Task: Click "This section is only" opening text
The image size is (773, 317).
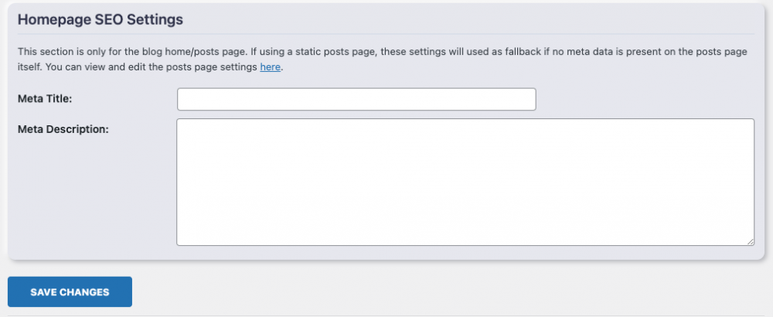Action: coord(60,52)
